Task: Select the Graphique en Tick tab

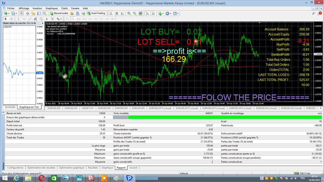Action: click(29, 107)
